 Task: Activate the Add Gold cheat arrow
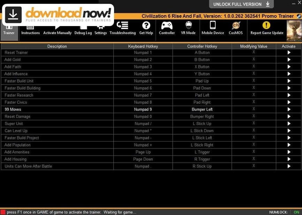tap(289, 59)
